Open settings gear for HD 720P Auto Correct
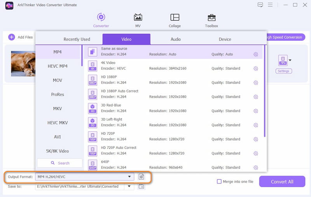The image size is (311, 197). pos(256,153)
